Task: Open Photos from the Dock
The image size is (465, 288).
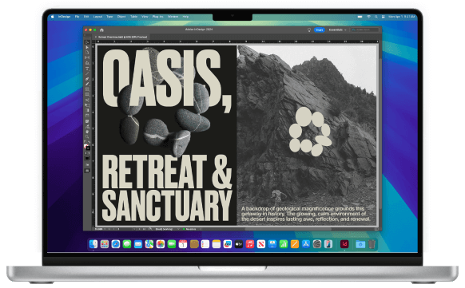Action: (161, 244)
